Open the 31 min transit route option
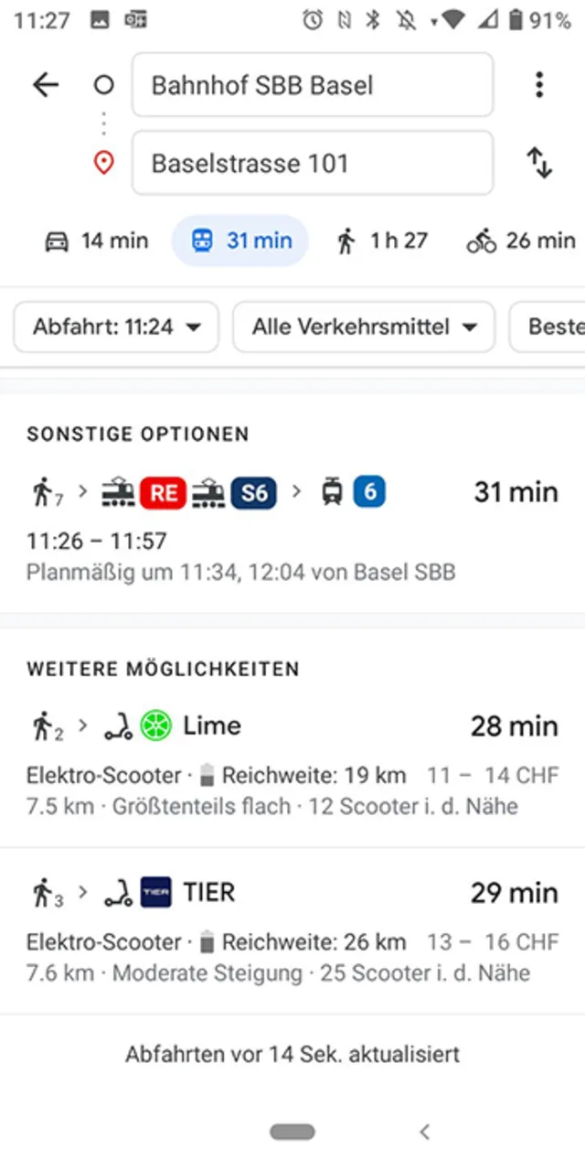This screenshot has width=585, height=1171. click(x=292, y=531)
